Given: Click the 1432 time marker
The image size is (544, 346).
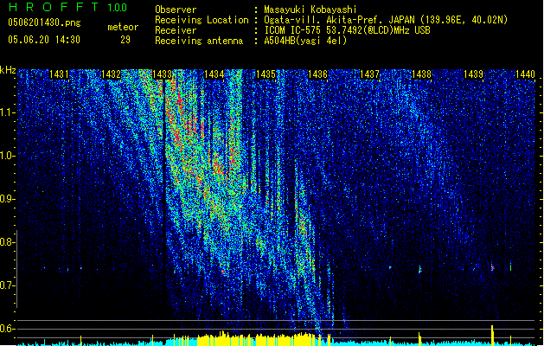Looking at the screenshot, I should click(x=111, y=74).
